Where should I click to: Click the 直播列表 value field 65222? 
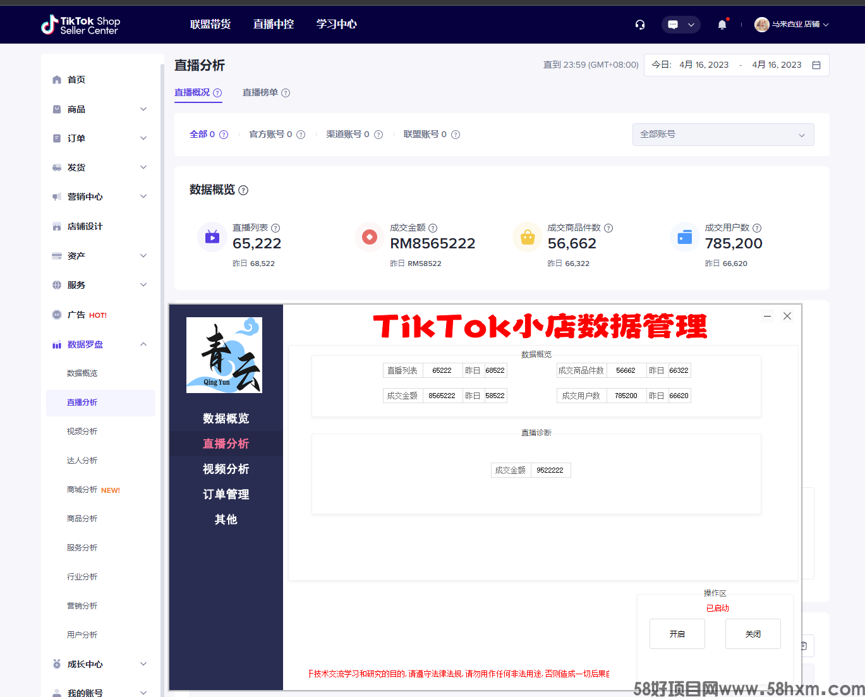coord(442,370)
